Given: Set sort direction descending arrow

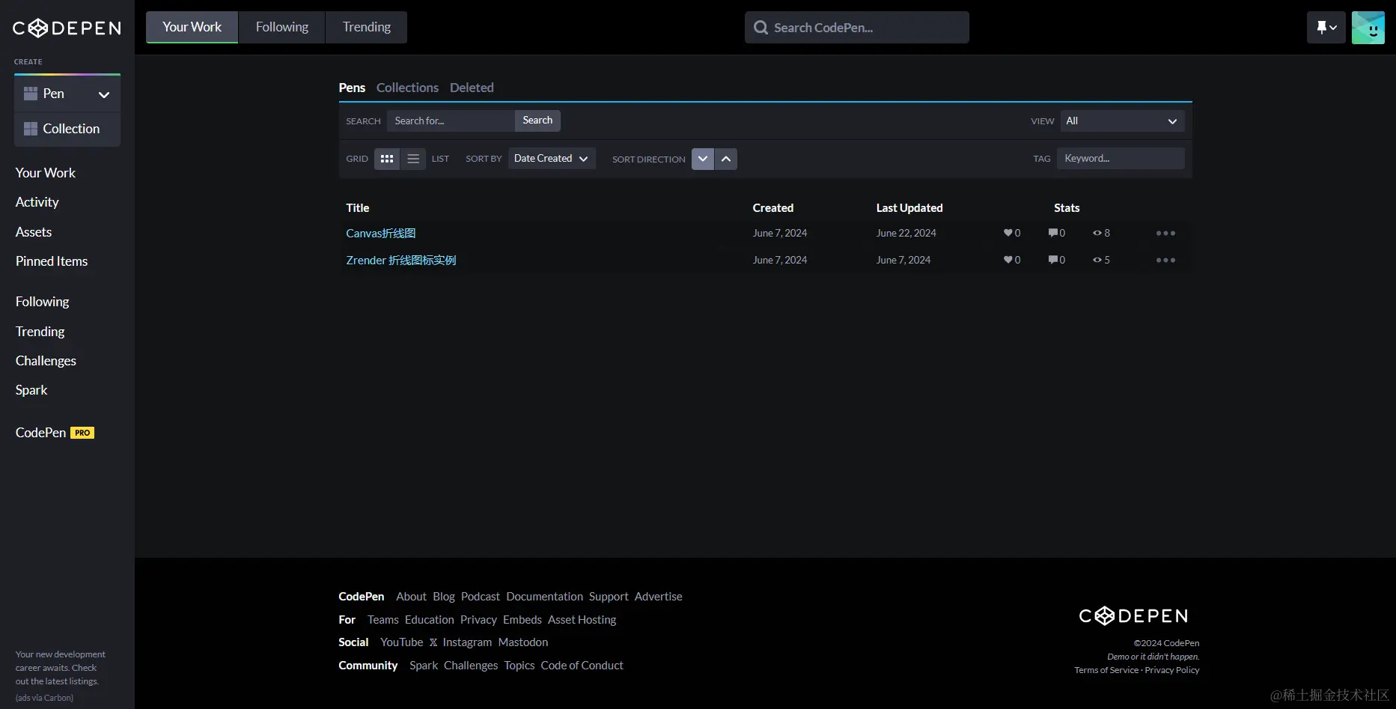Looking at the screenshot, I should pyautogui.click(x=703, y=159).
